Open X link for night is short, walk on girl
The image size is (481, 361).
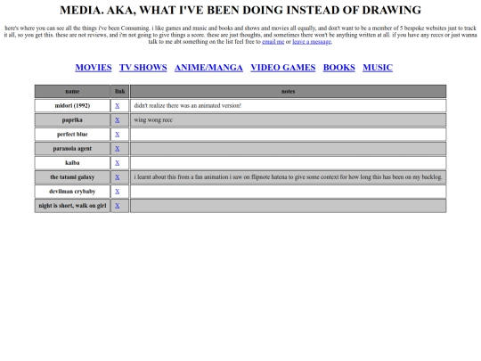pyautogui.click(x=118, y=206)
